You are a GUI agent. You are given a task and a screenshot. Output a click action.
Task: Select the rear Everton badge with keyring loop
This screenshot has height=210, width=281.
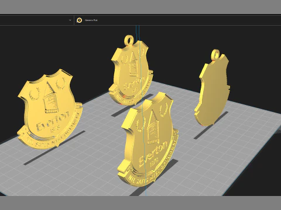(x=131, y=71)
